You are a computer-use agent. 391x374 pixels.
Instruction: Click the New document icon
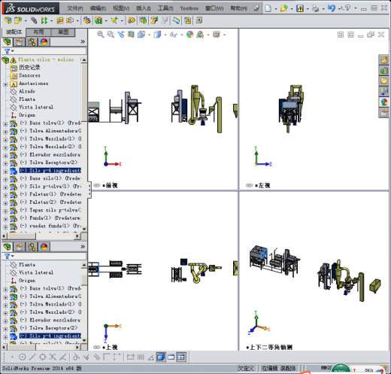(x=268, y=8)
